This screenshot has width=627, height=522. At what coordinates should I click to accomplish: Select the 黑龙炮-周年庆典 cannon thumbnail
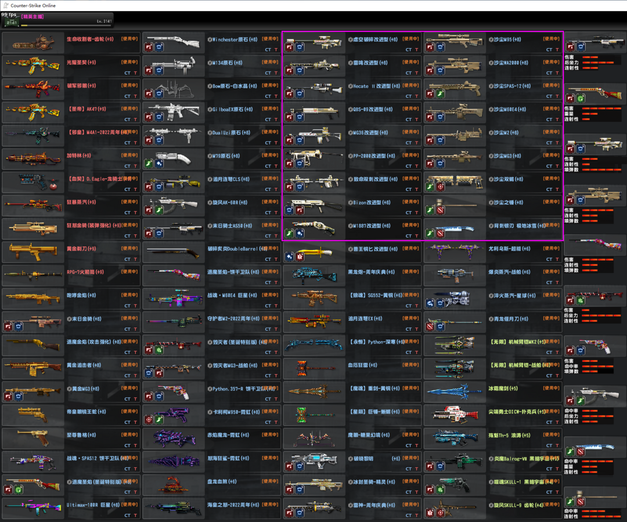click(x=314, y=275)
